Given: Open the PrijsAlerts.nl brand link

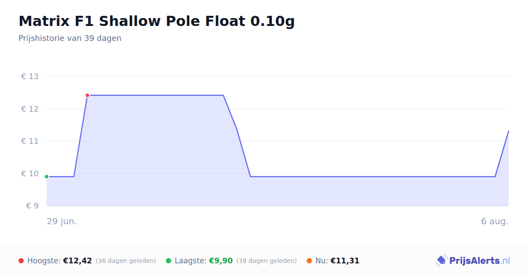Looking at the screenshot, I should pyautogui.click(x=473, y=261).
